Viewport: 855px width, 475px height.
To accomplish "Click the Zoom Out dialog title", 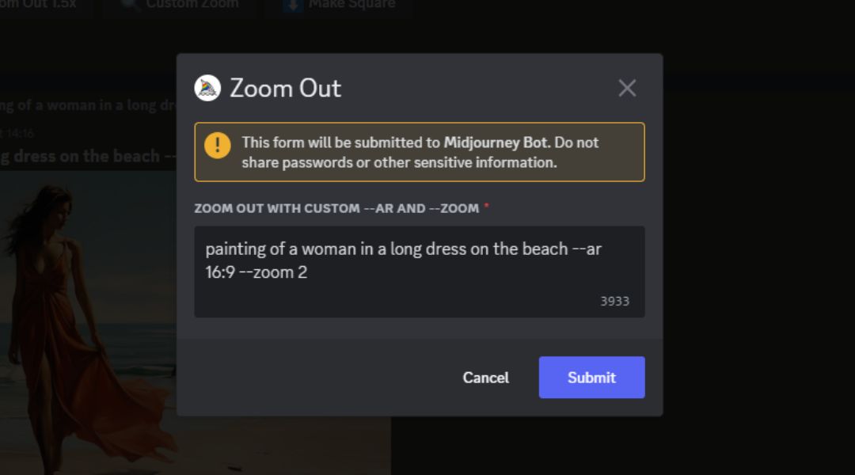I will [283, 89].
